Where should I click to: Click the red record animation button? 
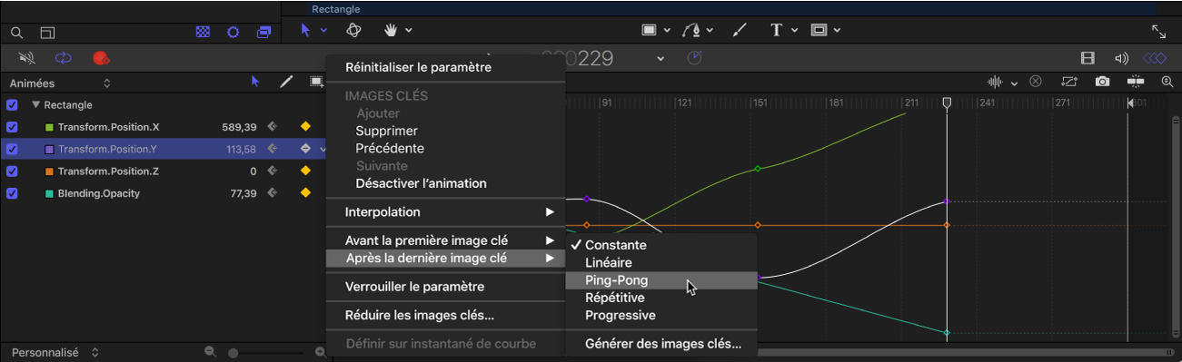pos(100,58)
